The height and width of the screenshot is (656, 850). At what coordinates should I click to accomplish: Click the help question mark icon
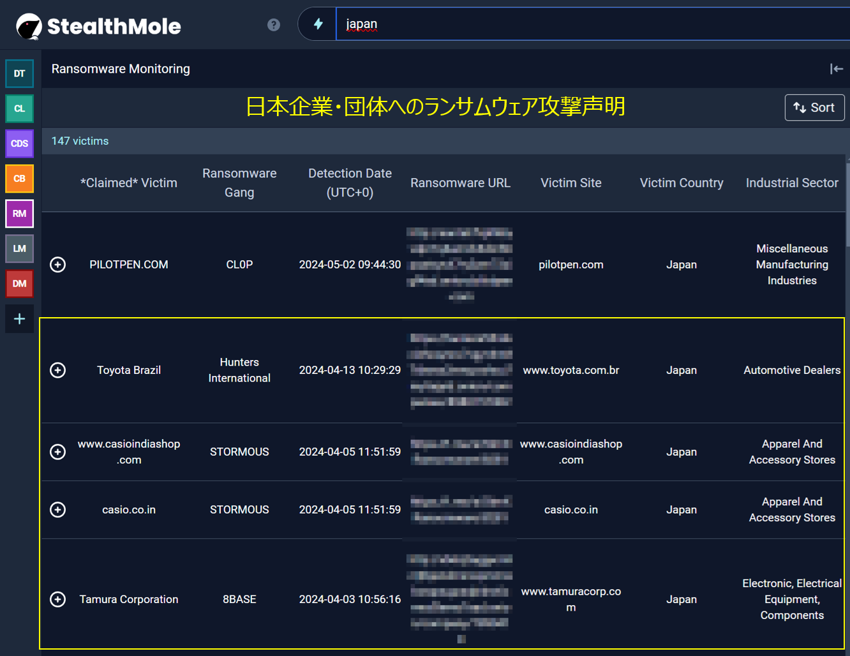tap(274, 25)
